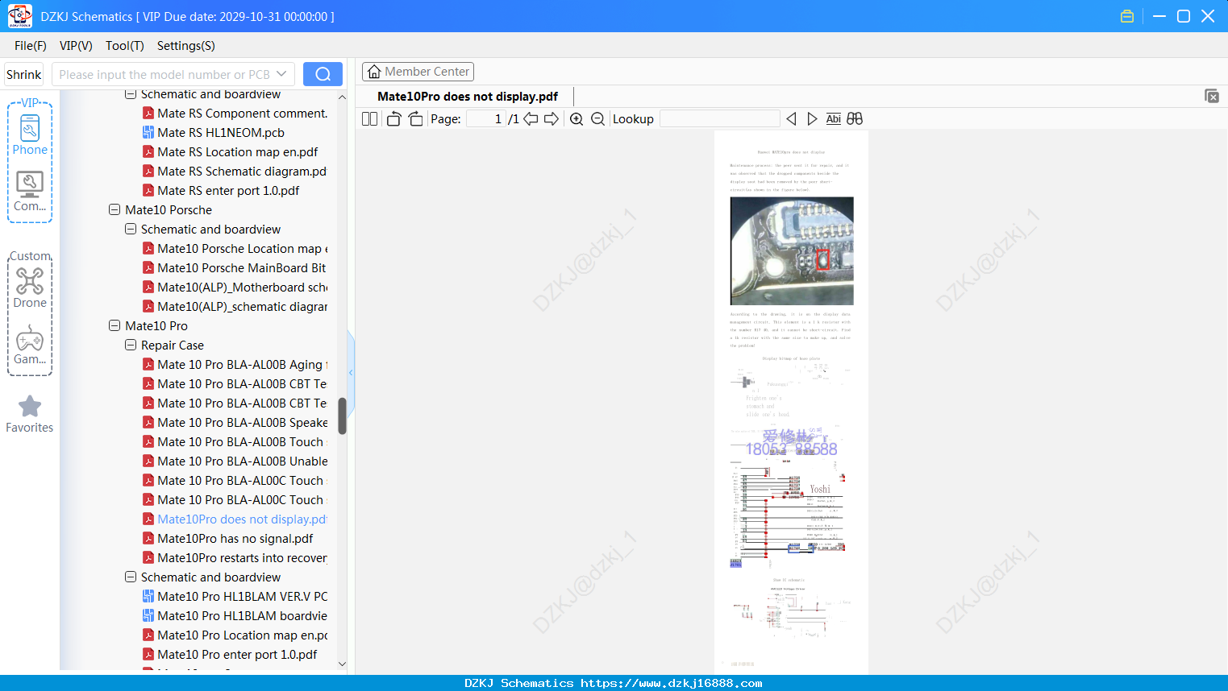
Task: Open the VIP(V) menu
Action: pyautogui.click(x=76, y=46)
